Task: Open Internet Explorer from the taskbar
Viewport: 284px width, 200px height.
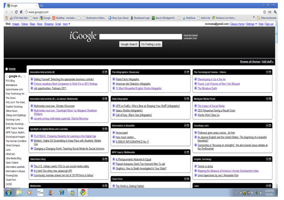Action: click(62, 193)
